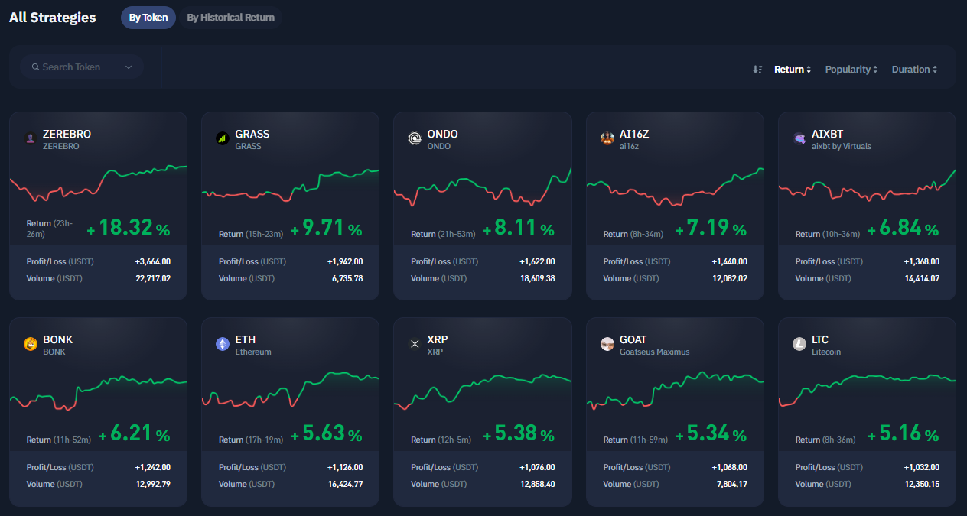Click BONK volume 12,992.79
Viewport: 967px width, 516px height.
(152, 484)
